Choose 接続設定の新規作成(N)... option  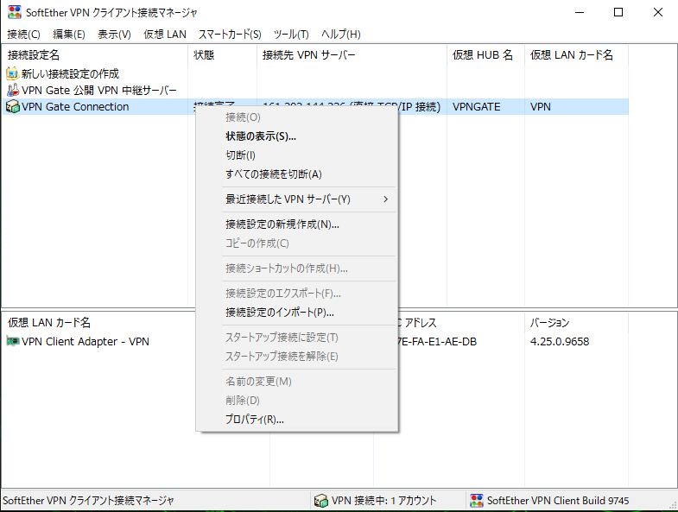tap(282, 224)
